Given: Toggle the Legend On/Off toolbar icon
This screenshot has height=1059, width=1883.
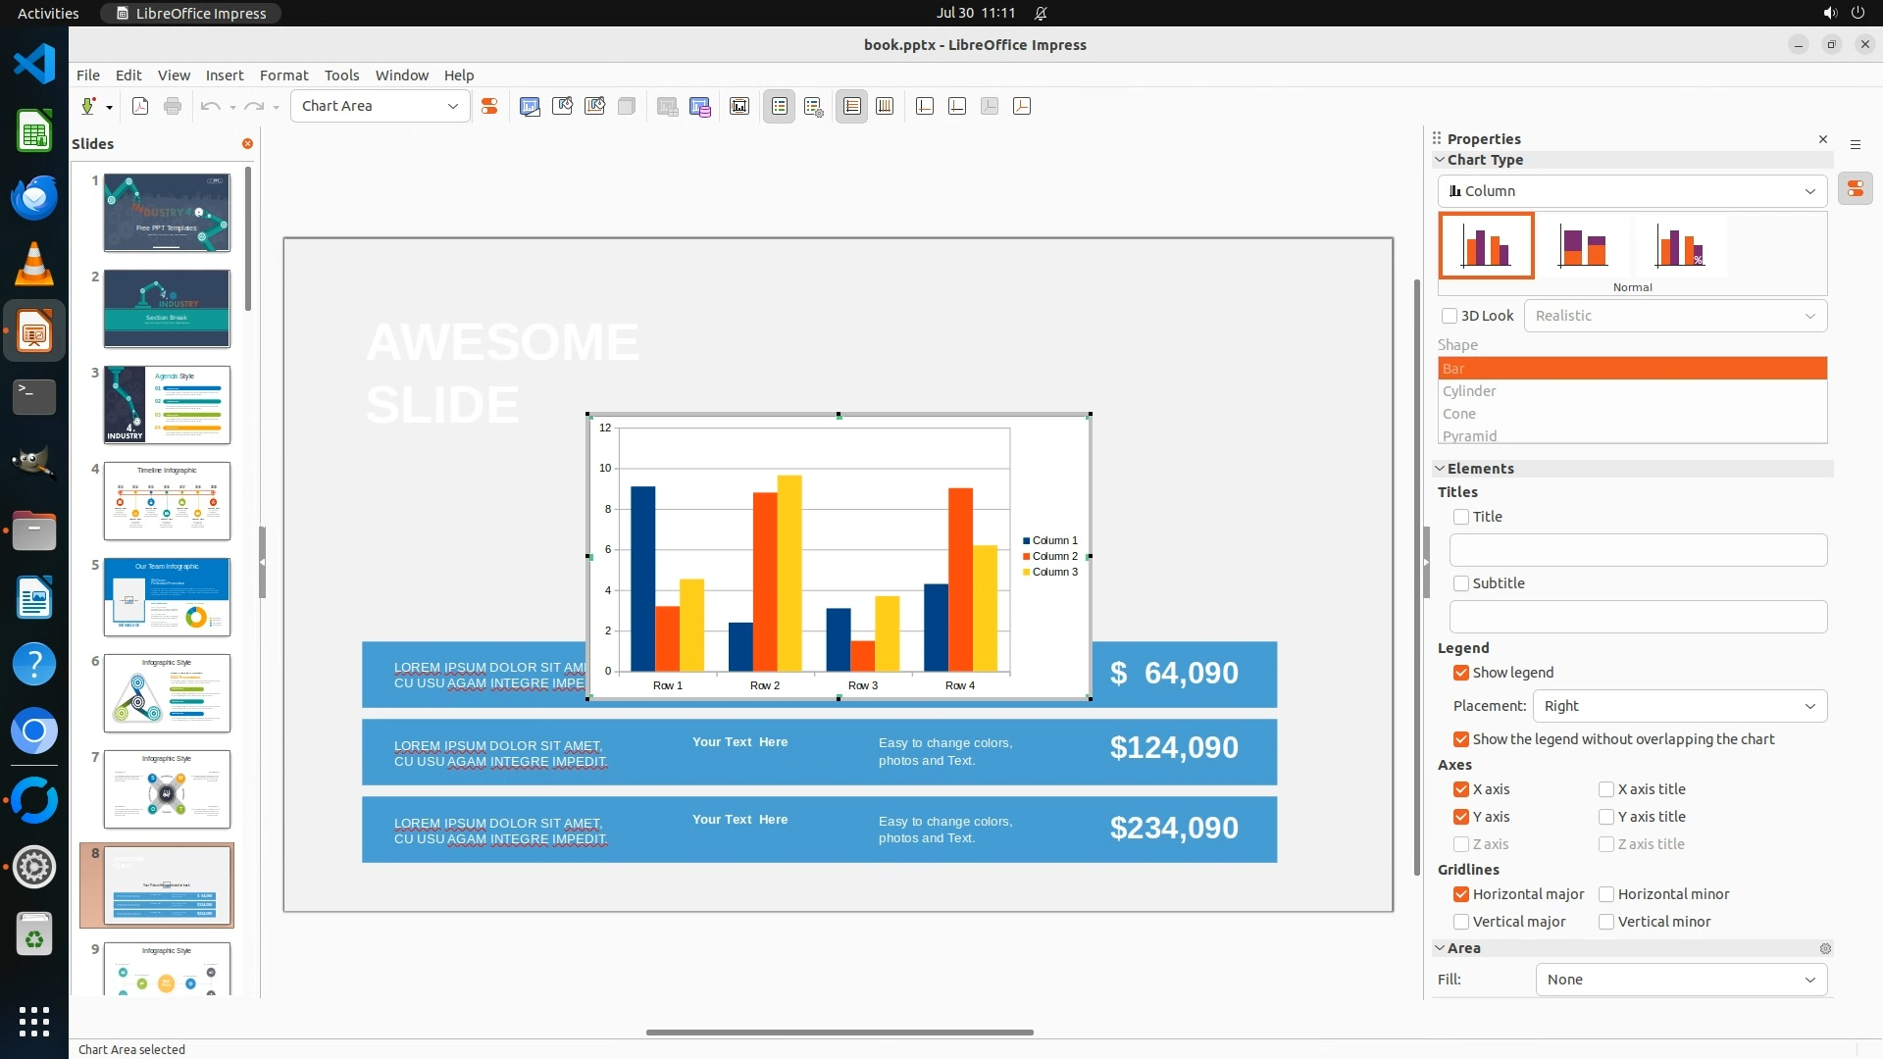Looking at the screenshot, I should pos(779,106).
